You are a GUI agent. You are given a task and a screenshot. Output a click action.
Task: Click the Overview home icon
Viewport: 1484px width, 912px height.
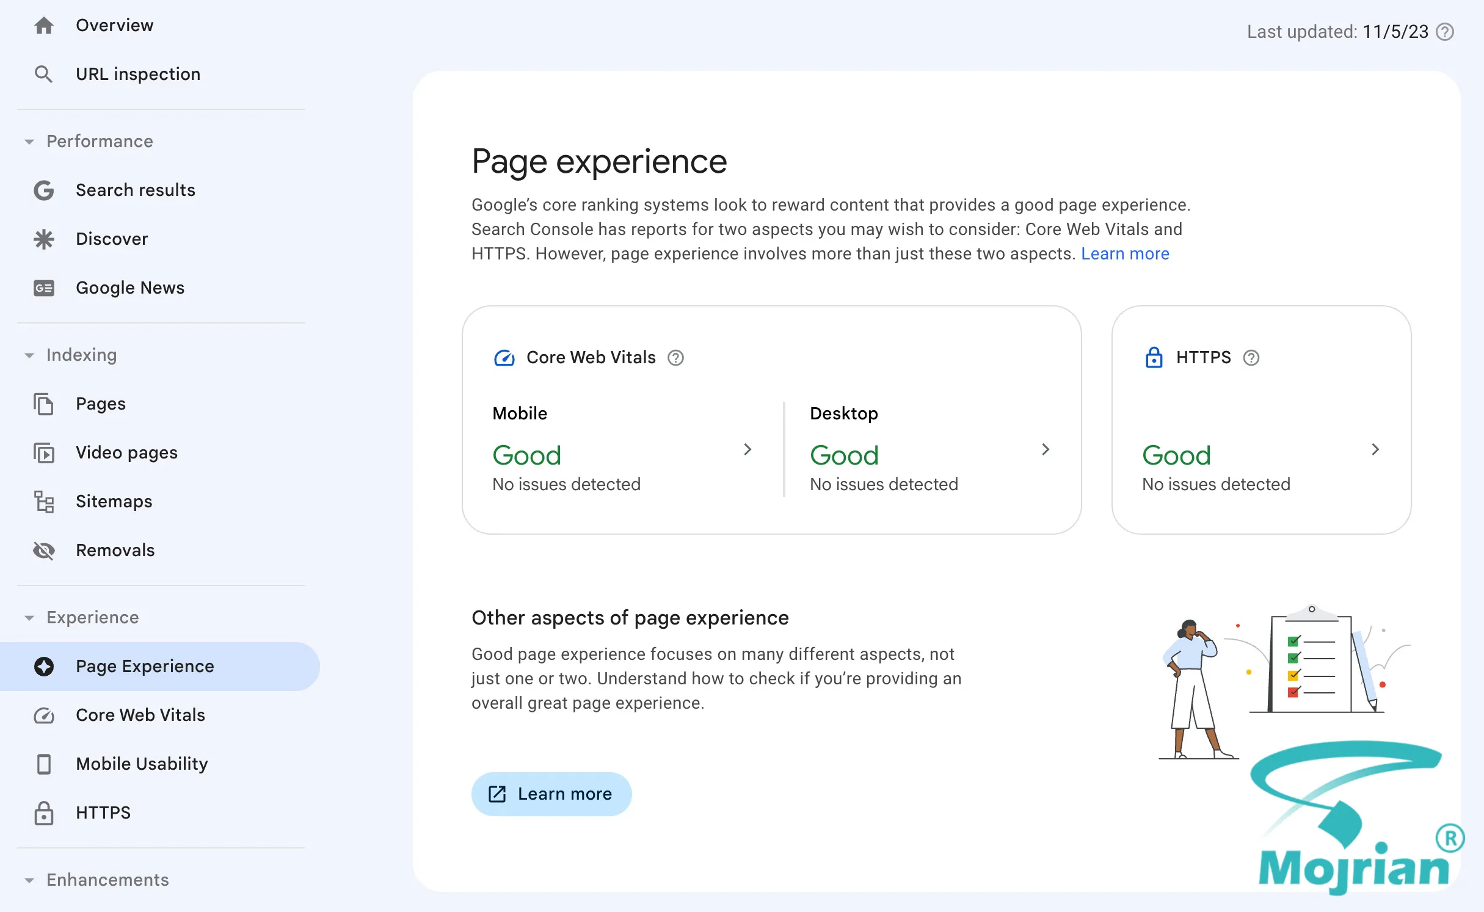(43, 26)
